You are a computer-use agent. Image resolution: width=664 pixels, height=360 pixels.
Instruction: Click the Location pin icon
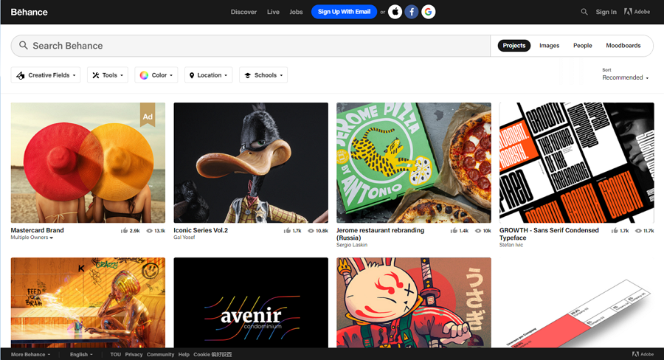pyautogui.click(x=192, y=75)
